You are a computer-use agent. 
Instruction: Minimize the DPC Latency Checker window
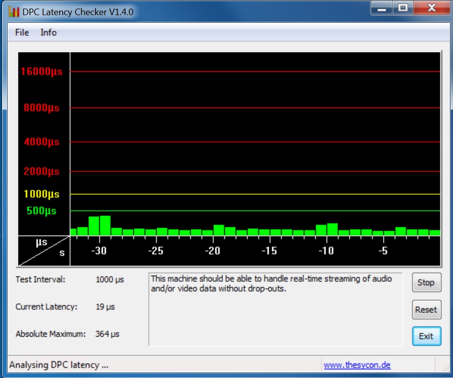point(383,8)
